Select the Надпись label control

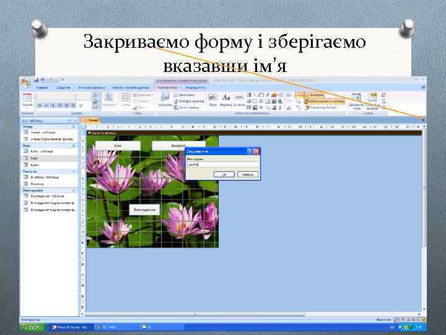pyautogui.click(x=226, y=100)
